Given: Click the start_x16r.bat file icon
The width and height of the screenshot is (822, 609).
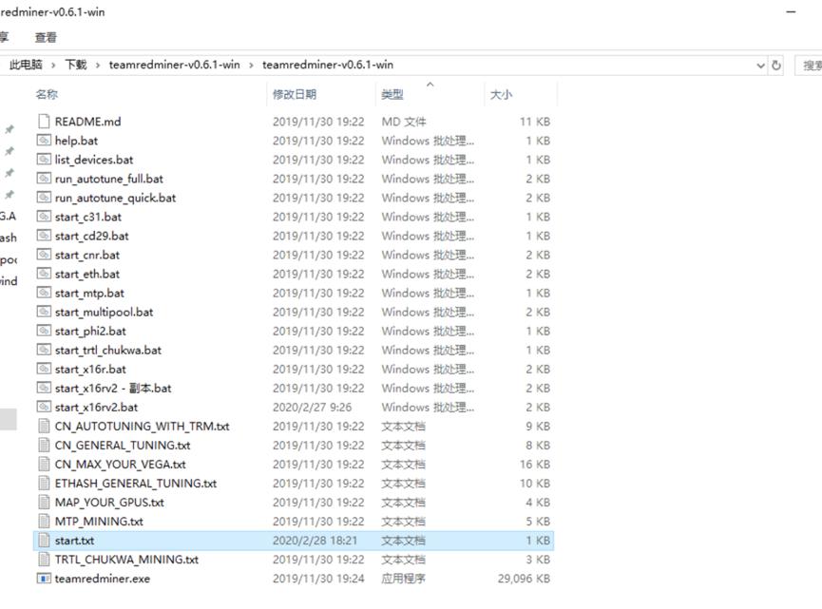Looking at the screenshot, I should tap(44, 369).
